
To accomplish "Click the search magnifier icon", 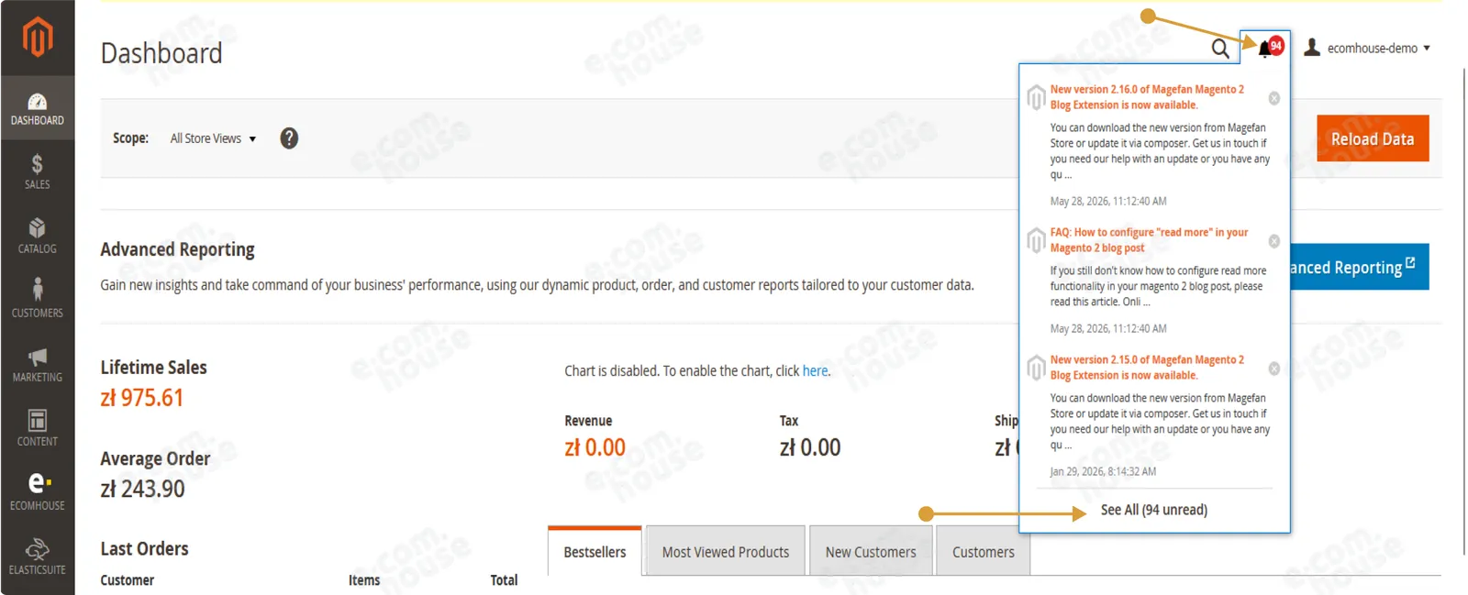I will click(1219, 49).
